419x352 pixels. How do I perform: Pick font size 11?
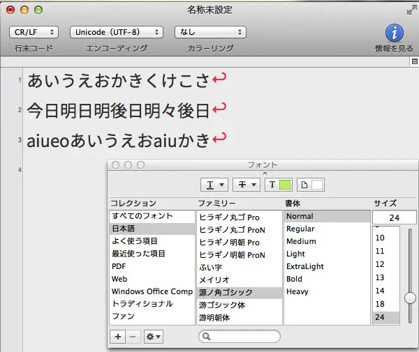(x=386, y=251)
